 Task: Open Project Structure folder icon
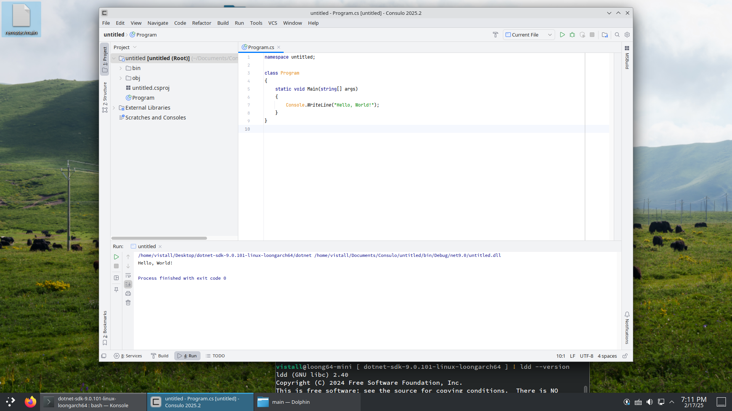[605, 35]
